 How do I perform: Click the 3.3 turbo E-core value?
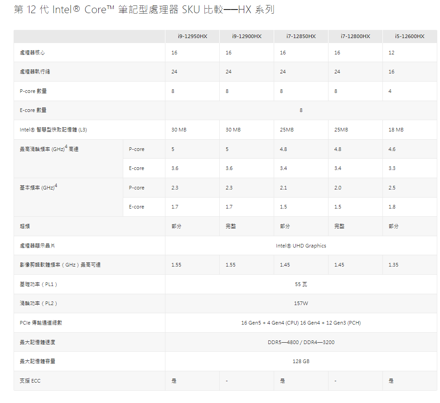[392, 168]
